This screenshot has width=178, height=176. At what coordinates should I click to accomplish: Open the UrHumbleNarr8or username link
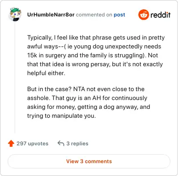pyautogui.click(x=51, y=15)
